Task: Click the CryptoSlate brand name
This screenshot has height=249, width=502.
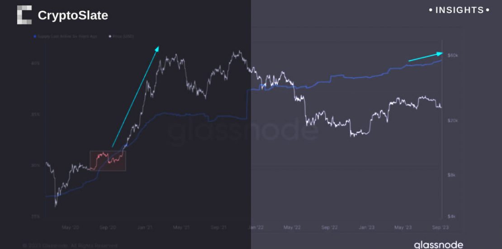Action: click(73, 15)
